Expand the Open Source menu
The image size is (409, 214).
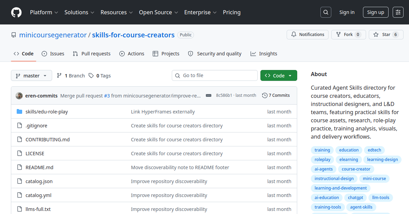coord(158,12)
